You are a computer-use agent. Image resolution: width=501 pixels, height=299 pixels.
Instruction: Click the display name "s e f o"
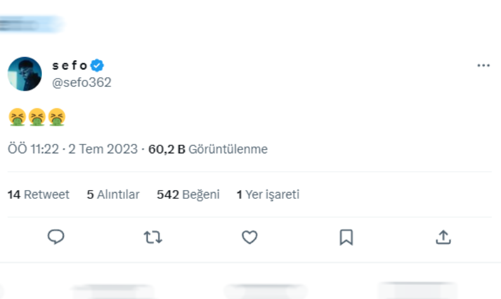point(70,65)
